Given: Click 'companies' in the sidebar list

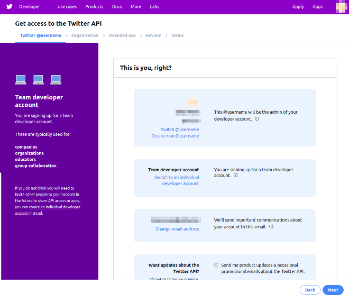Looking at the screenshot, I should [x=26, y=147].
